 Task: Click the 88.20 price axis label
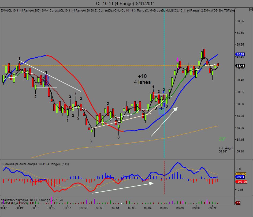tap(240, 128)
